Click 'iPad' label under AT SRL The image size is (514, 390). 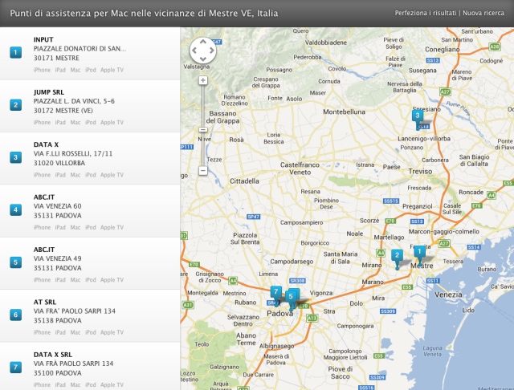[60, 332]
